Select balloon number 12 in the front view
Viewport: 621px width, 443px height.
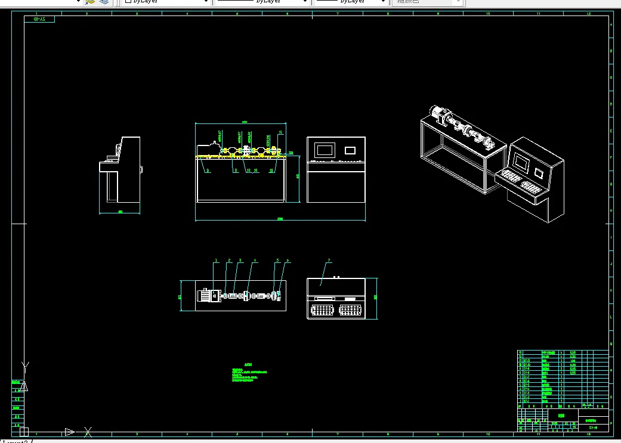point(249,171)
